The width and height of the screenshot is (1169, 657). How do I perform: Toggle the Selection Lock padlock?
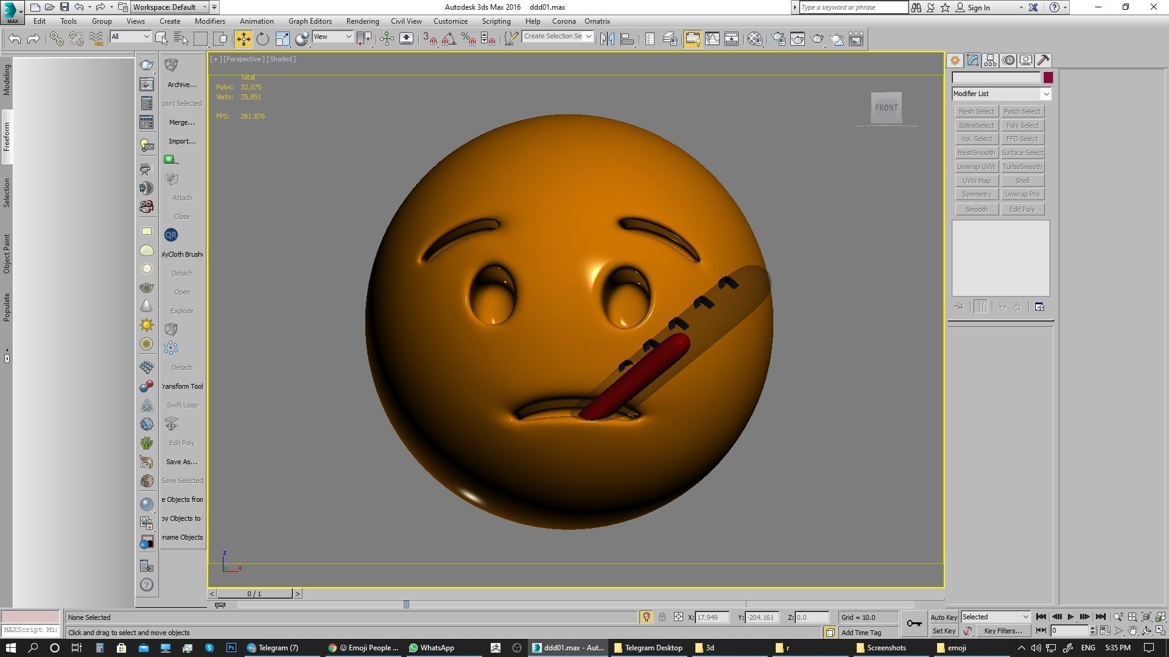pyautogui.click(x=662, y=617)
